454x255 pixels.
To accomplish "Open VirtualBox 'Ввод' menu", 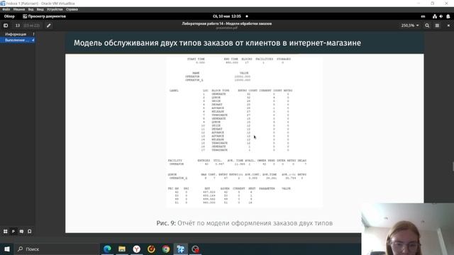I will click(x=40, y=9).
